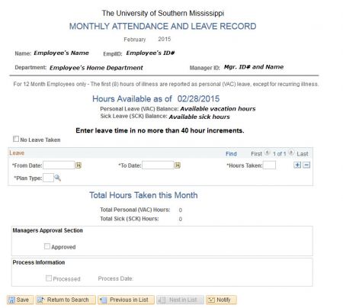Viewport: 343px width, 308px height.
Task: Click Return to Search button
Action: coord(66,300)
